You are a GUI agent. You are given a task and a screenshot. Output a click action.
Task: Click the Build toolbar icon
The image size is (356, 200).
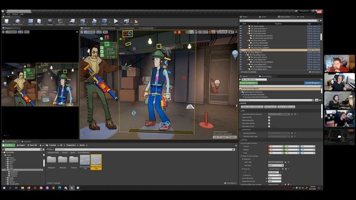tap(94, 22)
